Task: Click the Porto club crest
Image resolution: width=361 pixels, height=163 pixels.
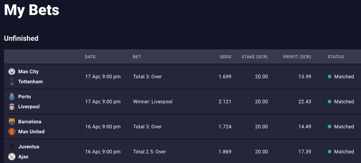Action: (12, 97)
